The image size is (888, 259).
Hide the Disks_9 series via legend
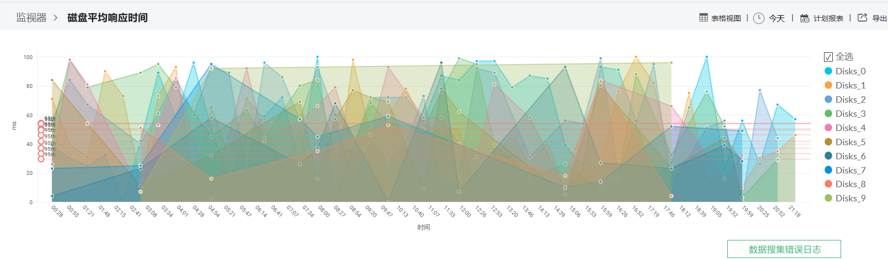pyautogui.click(x=850, y=198)
